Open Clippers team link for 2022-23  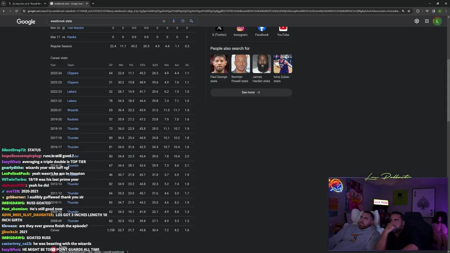click(x=73, y=82)
